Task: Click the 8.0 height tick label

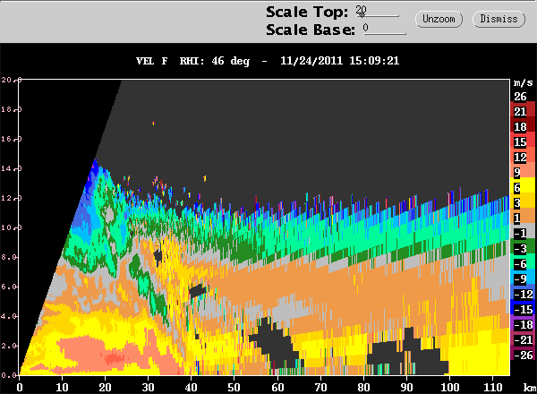Action: [x=8, y=257]
